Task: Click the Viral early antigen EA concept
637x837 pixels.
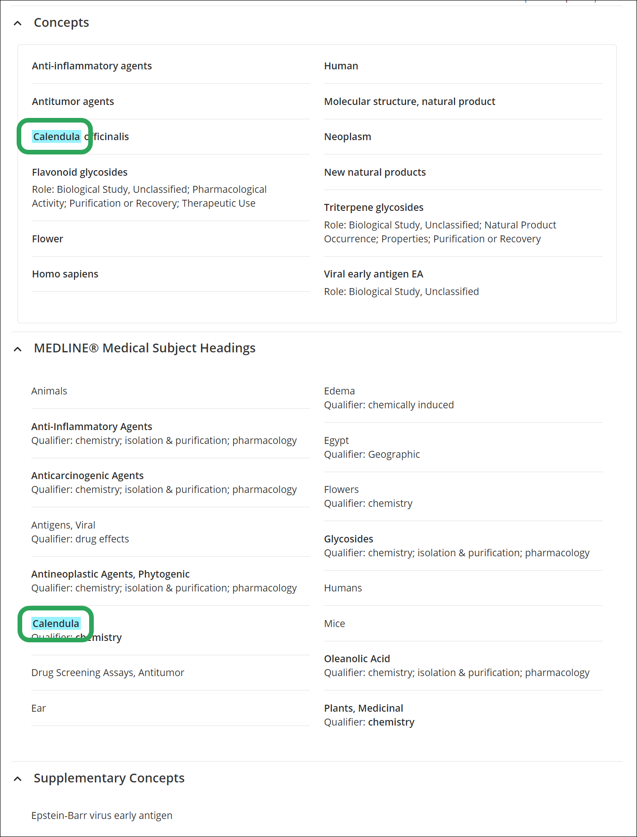Action: point(374,274)
